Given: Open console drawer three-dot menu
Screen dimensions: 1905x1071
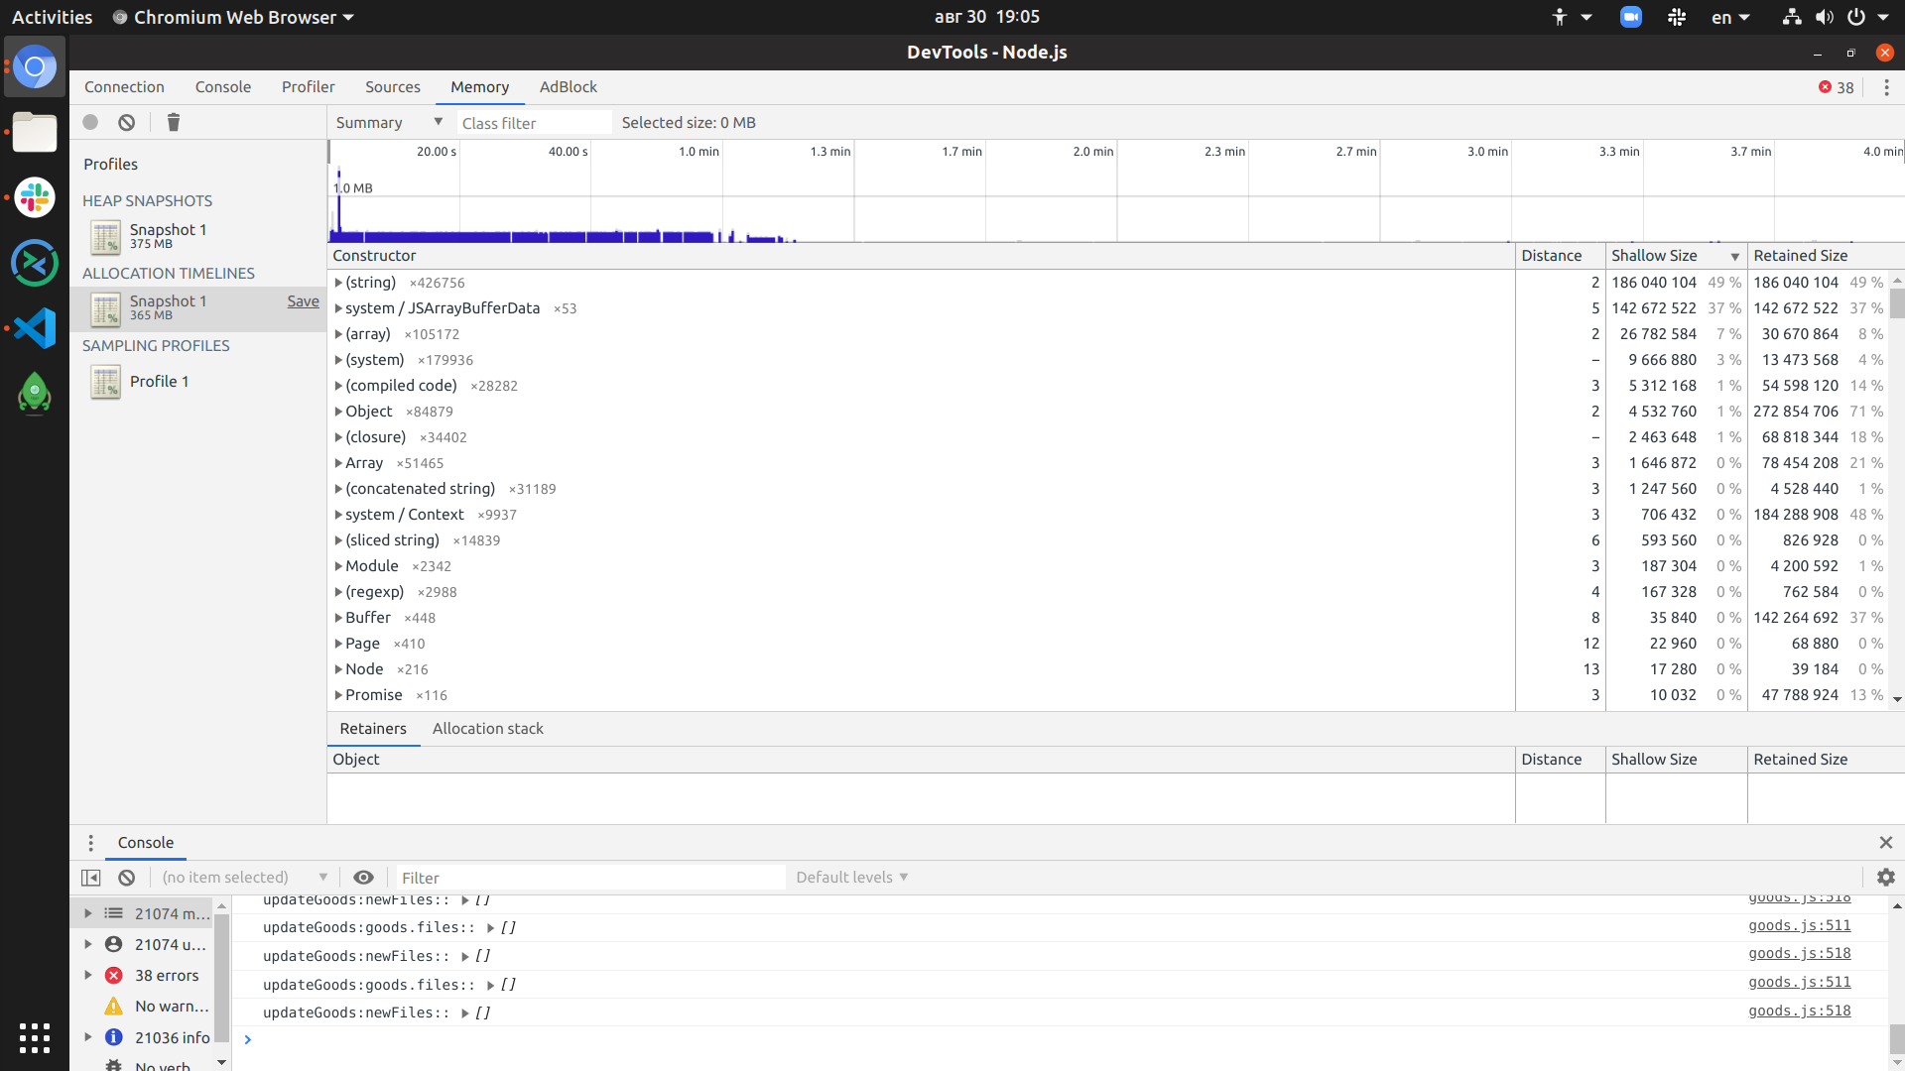Looking at the screenshot, I should coord(90,843).
